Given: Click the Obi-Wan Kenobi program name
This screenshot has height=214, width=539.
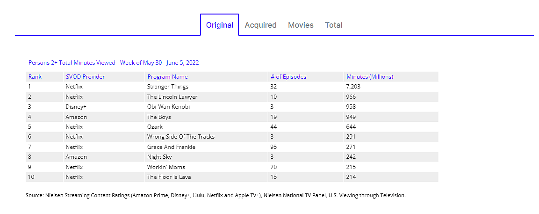Looking at the screenshot, I should [168, 107].
